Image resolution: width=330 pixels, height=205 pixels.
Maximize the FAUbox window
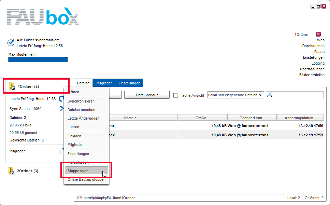pyautogui.click(x=318, y=6)
